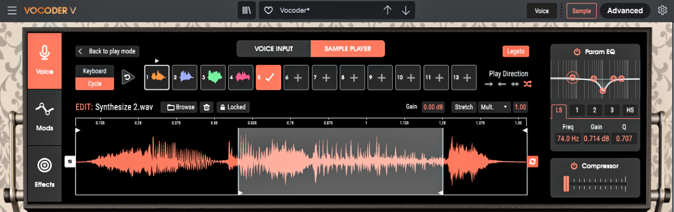The image size is (674, 212).
Task: Switch to SAMPLE PLAYER tab
Action: [348, 49]
